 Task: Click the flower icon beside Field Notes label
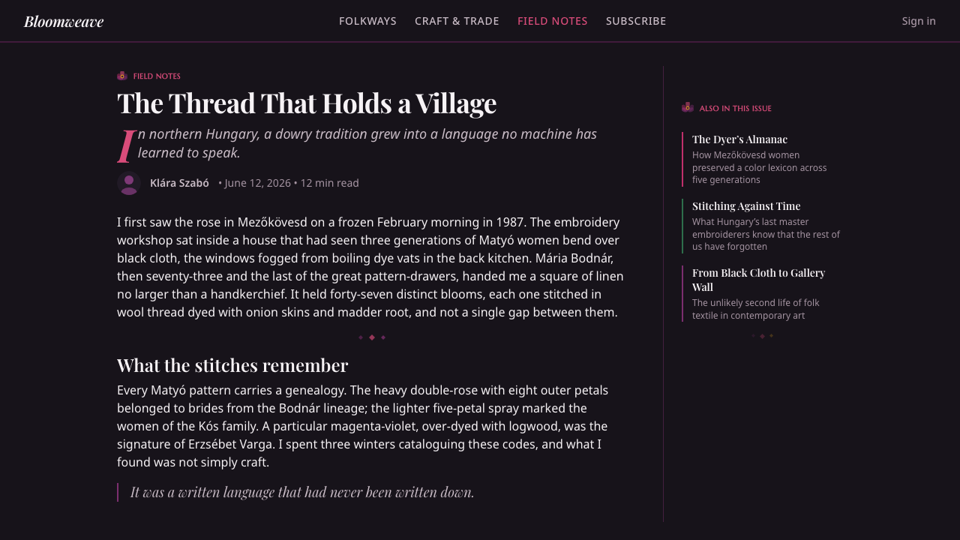[122, 76]
